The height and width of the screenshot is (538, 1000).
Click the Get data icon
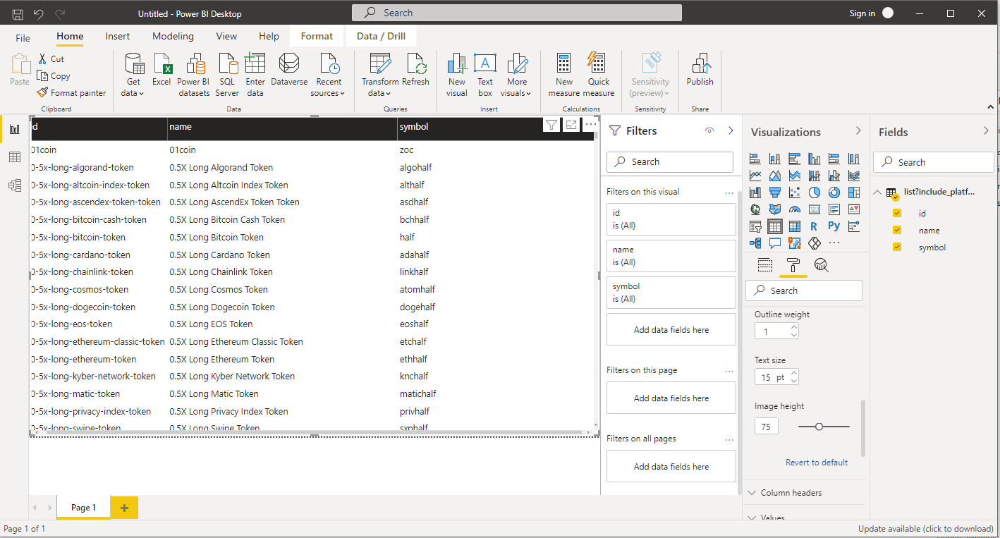(x=133, y=65)
